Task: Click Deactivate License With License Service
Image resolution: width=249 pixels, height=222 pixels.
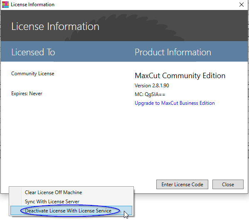Action: [71, 210]
